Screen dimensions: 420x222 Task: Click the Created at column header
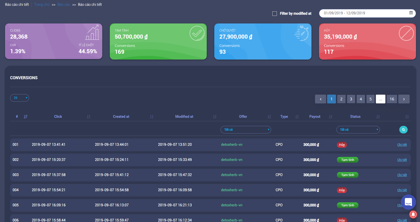click(121, 117)
